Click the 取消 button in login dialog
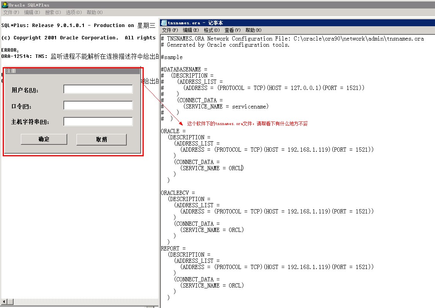This screenshot has width=435, height=308. pos(102,139)
